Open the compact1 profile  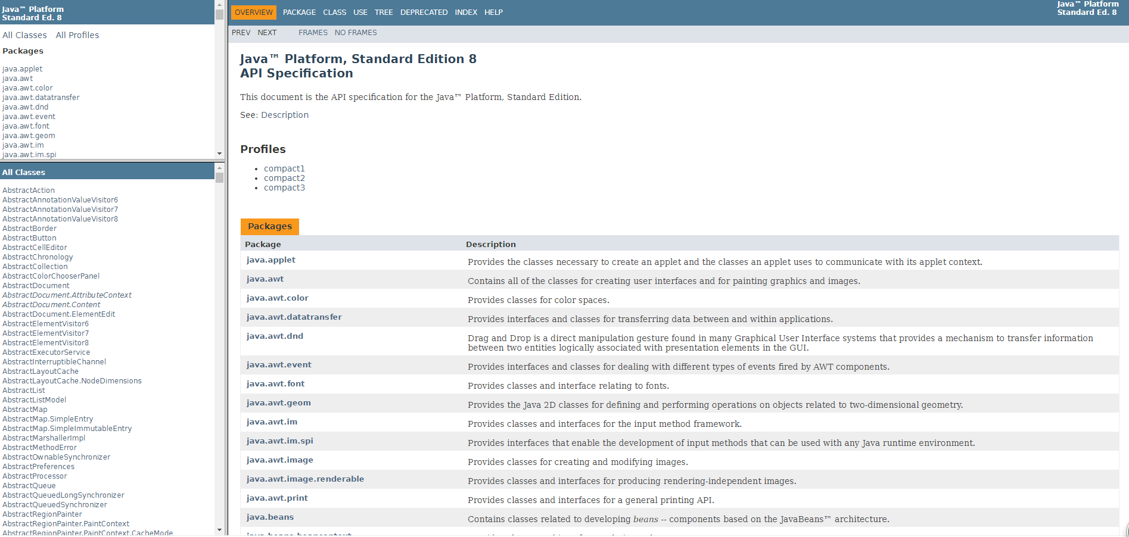pos(284,168)
